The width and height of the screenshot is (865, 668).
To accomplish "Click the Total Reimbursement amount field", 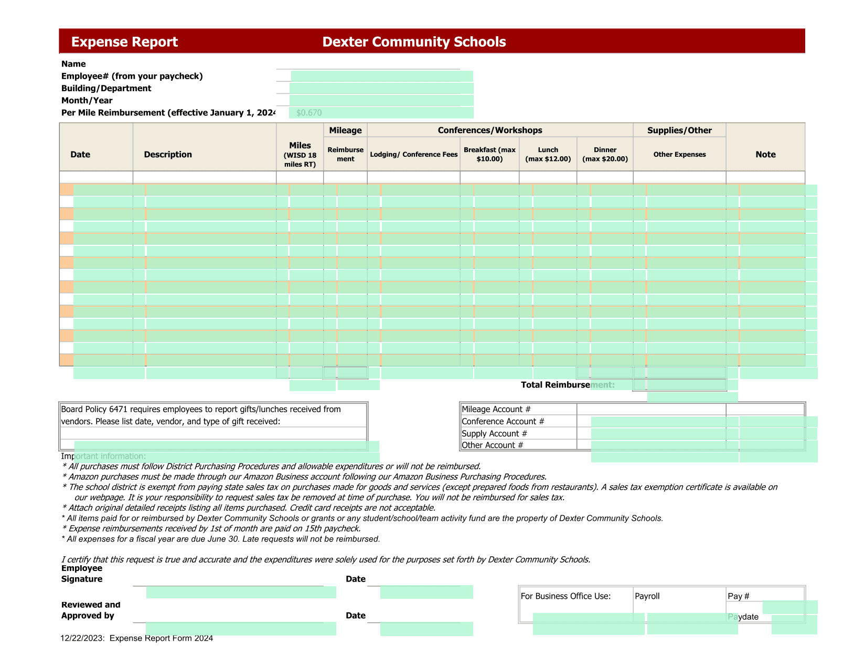I will (x=692, y=385).
